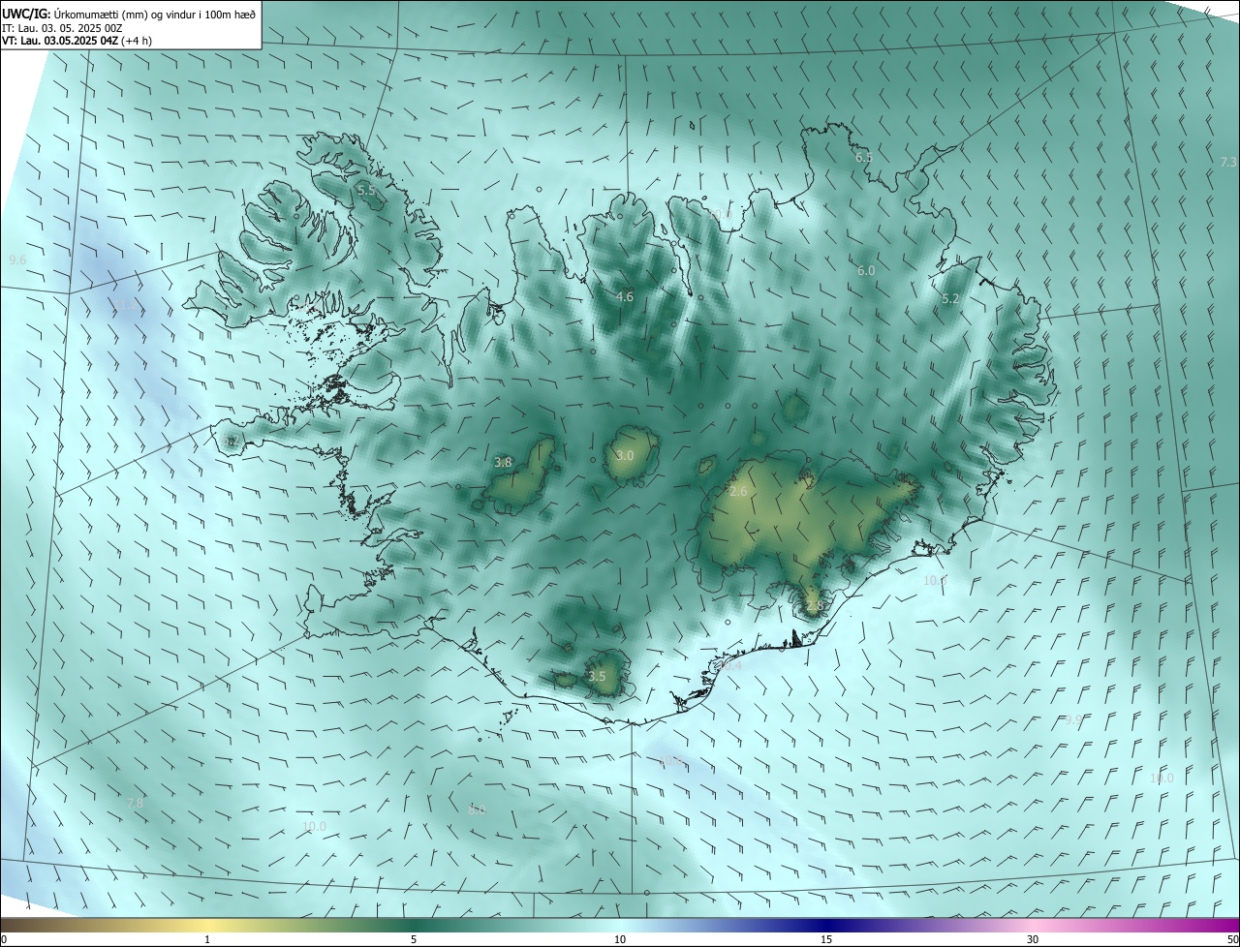The width and height of the screenshot is (1240, 947).
Task: Click the 3.8 value label on the glacier
Action: (503, 463)
